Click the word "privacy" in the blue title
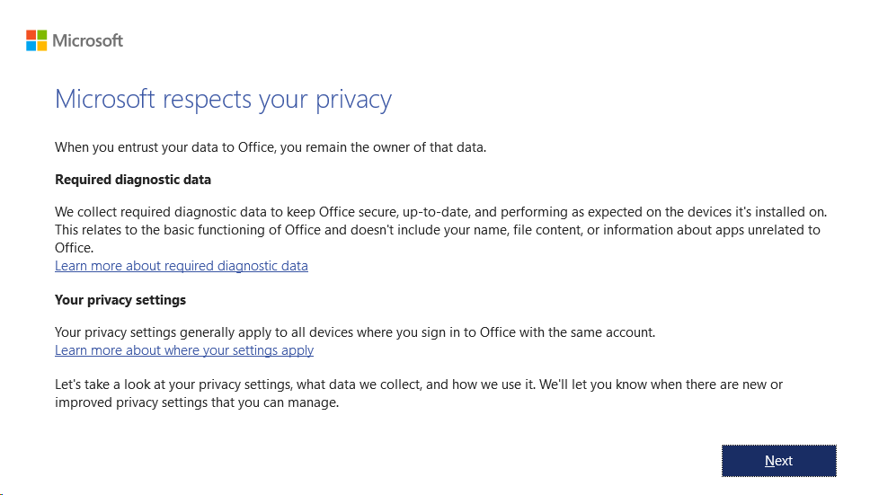 coord(354,100)
